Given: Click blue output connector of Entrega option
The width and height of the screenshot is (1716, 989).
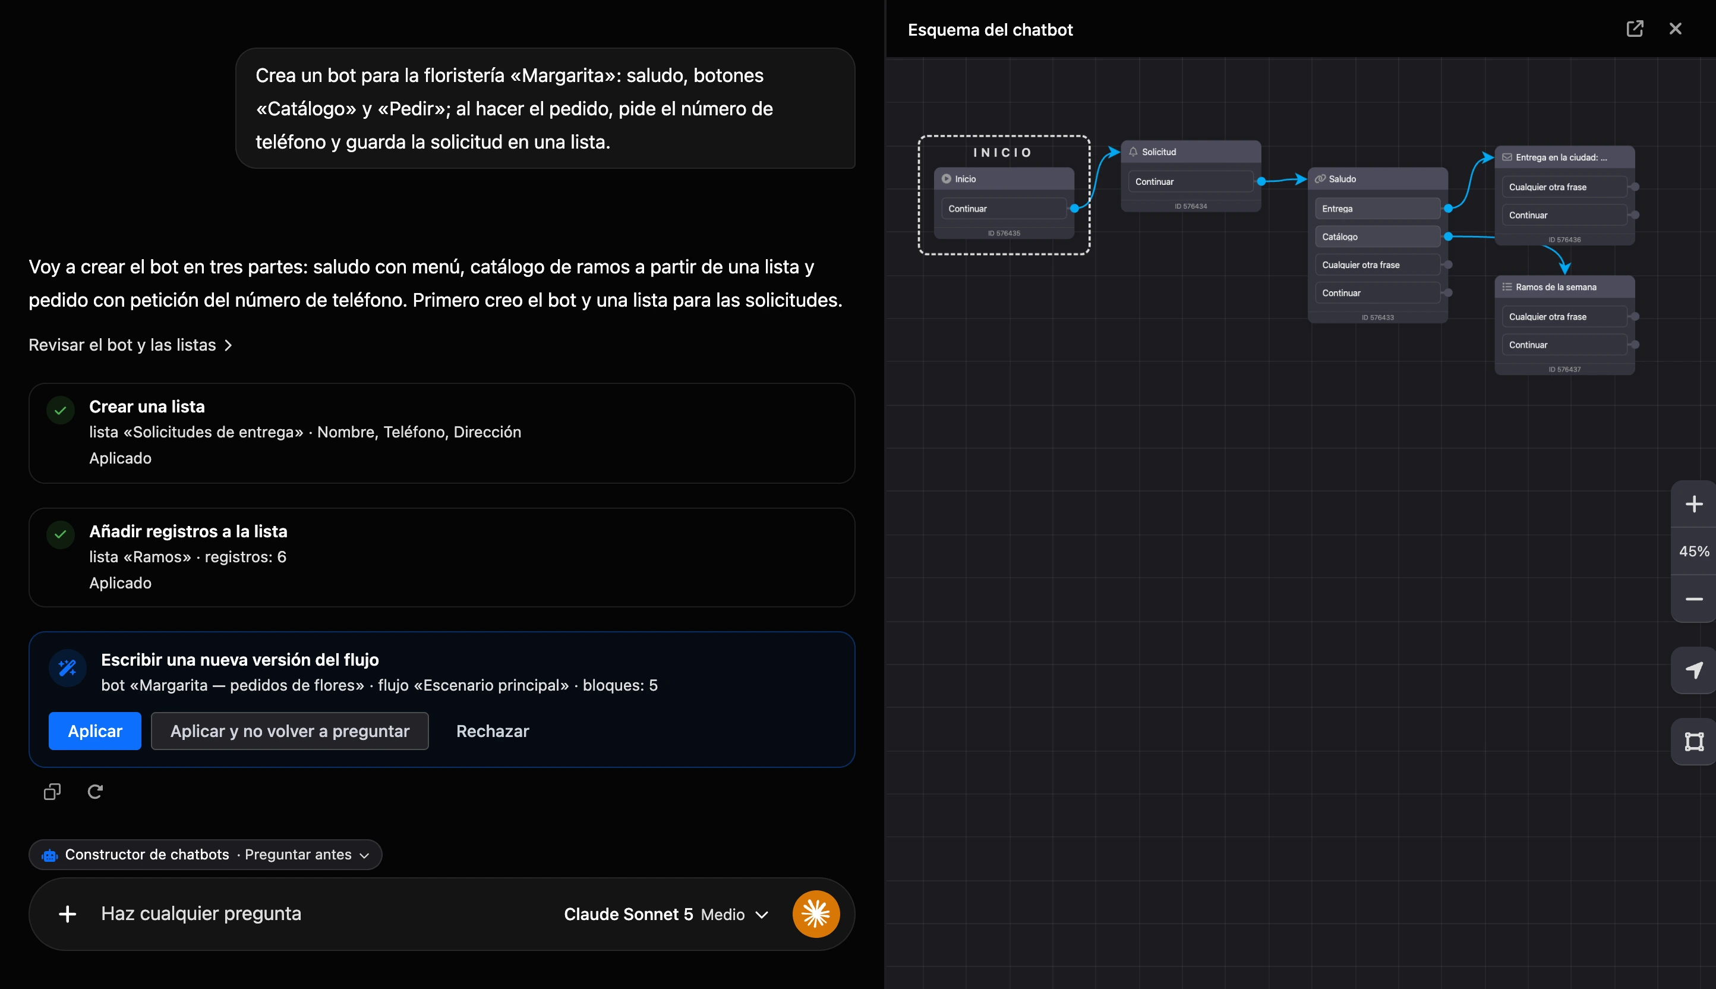Looking at the screenshot, I should (1448, 209).
